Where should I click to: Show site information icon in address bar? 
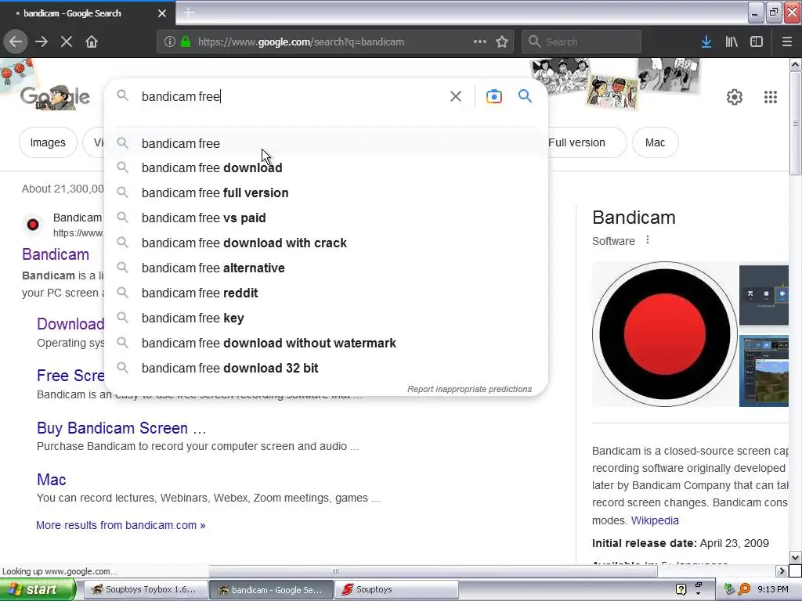(170, 42)
